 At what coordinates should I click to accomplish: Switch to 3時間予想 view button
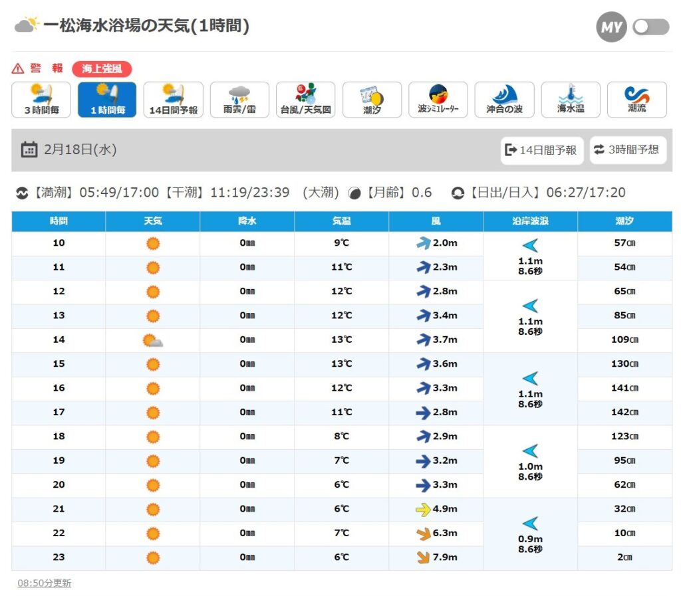click(x=627, y=150)
